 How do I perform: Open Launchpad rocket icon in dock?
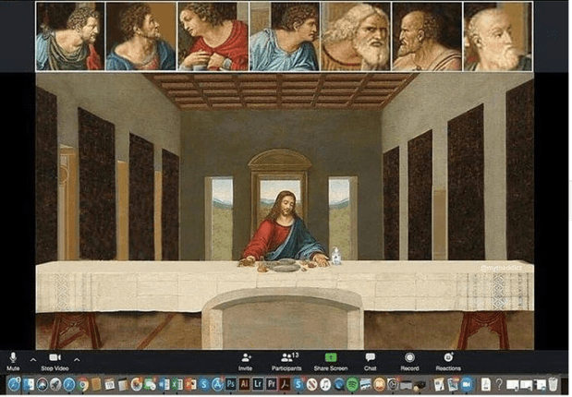click(55, 385)
